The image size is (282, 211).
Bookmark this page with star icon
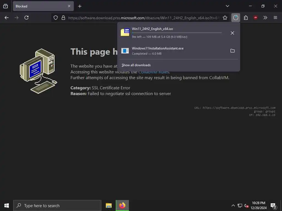point(225,18)
